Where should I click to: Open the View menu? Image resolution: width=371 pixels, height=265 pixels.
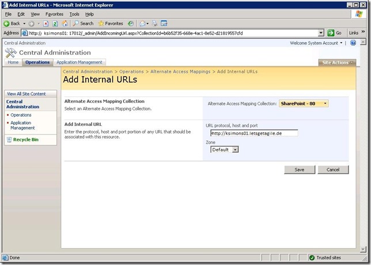pyautogui.click(x=35, y=14)
